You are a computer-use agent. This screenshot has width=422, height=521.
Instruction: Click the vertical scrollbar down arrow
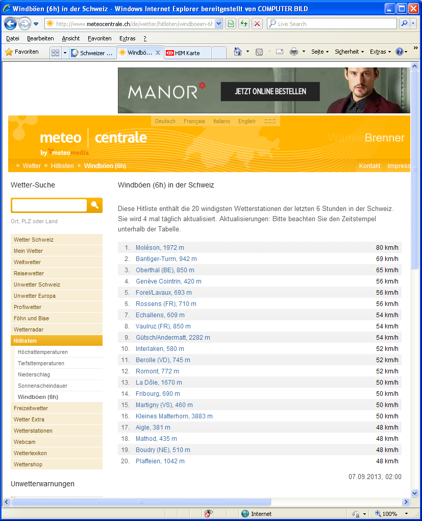414,493
